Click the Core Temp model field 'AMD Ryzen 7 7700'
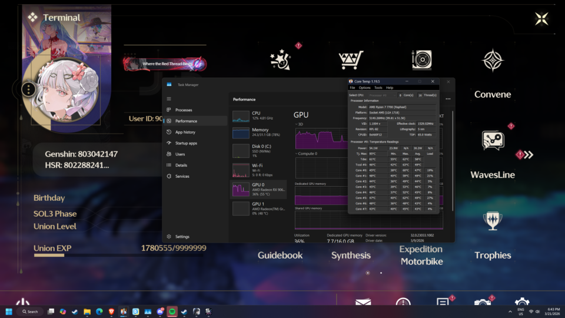Screen dimensions: 565x318 402,107
